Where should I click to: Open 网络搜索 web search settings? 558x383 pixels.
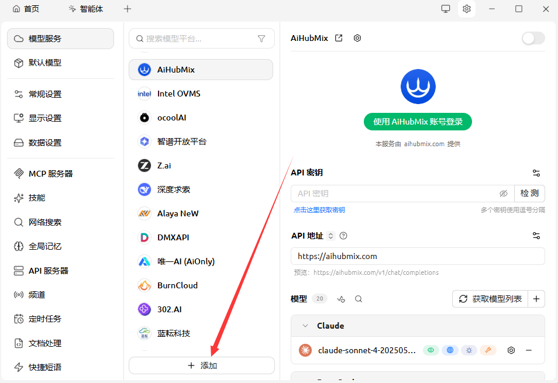point(60,222)
